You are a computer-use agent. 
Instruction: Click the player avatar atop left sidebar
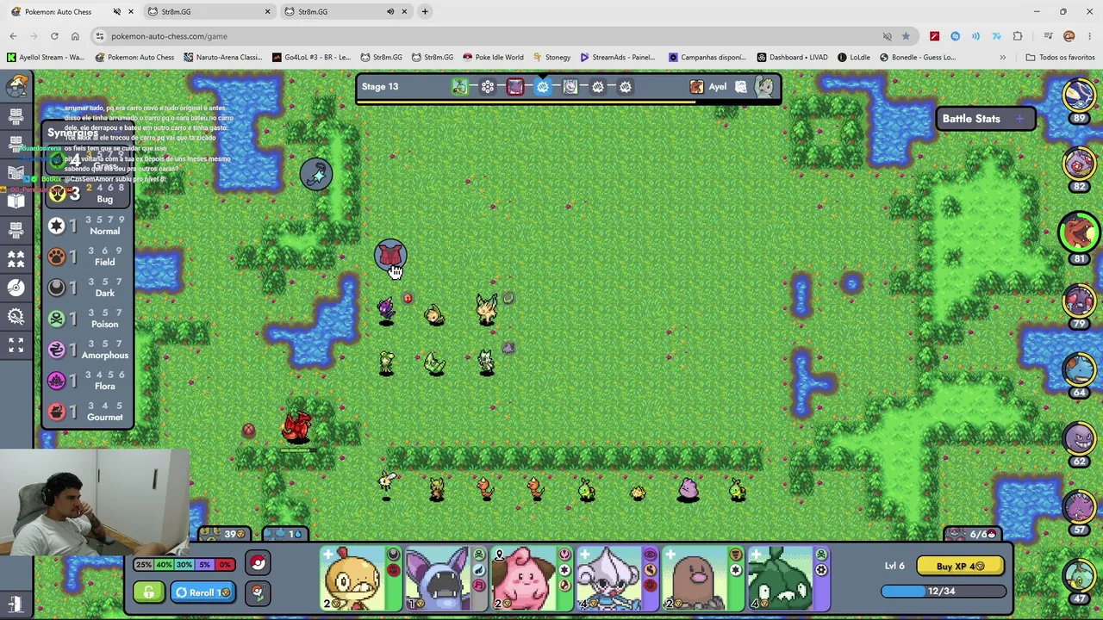point(16,86)
